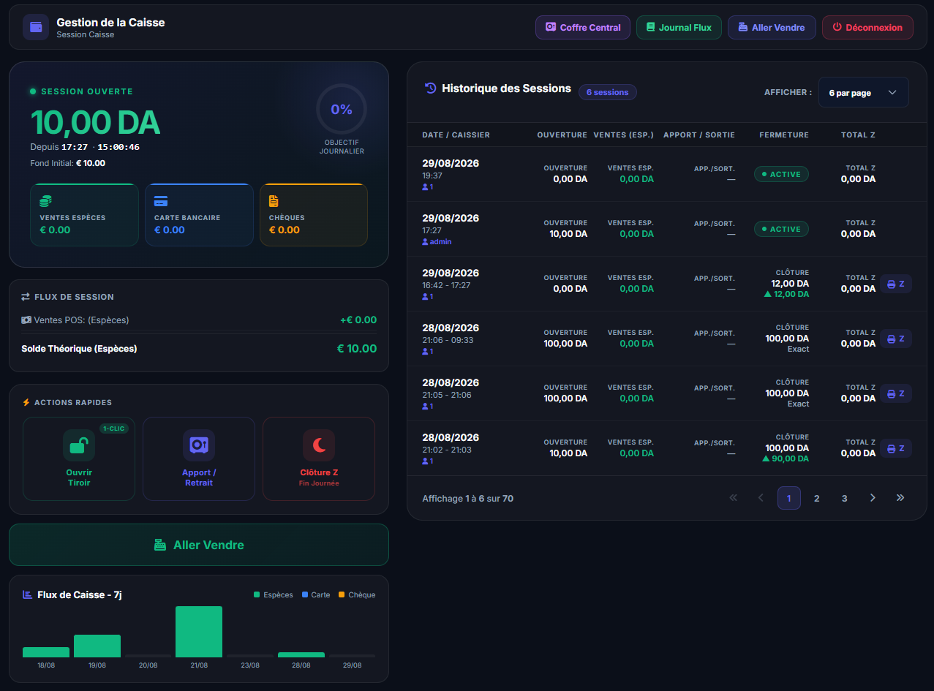Screen dimensions: 934x691
Task: Open the cash drawer with Ouvrir Tiroir
Action: pos(79,458)
